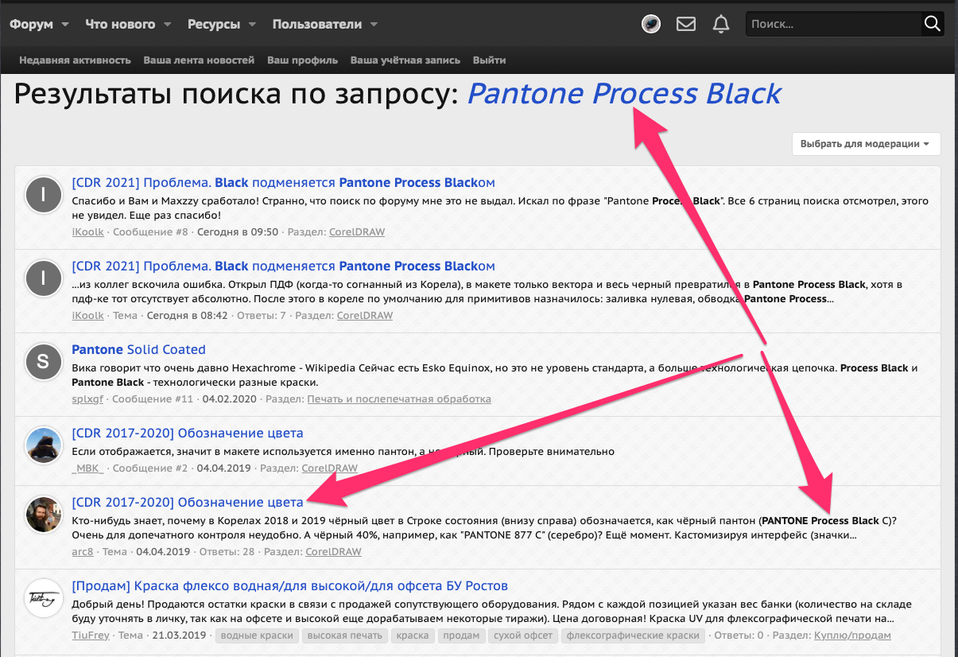Image resolution: width=958 pixels, height=657 pixels.
Task: Open iKoolk username in message #8 result
Action: click(x=87, y=231)
